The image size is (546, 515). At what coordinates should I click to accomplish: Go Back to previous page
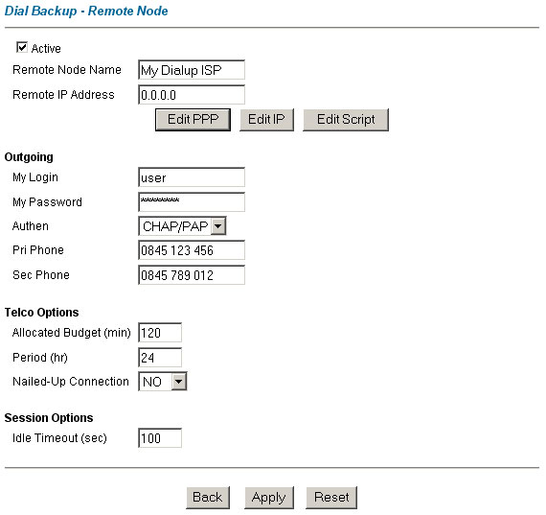pyautogui.click(x=208, y=498)
